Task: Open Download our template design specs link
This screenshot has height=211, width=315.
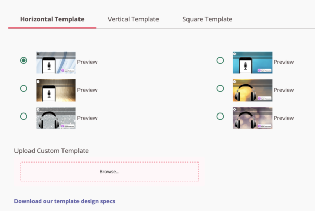Action: point(65,201)
